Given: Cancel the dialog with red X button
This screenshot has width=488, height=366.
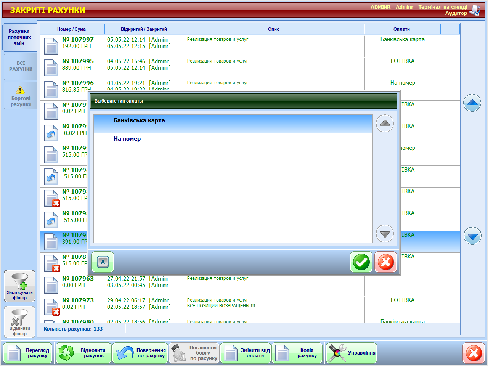Looking at the screenshot, I should [x=385, y=262].
